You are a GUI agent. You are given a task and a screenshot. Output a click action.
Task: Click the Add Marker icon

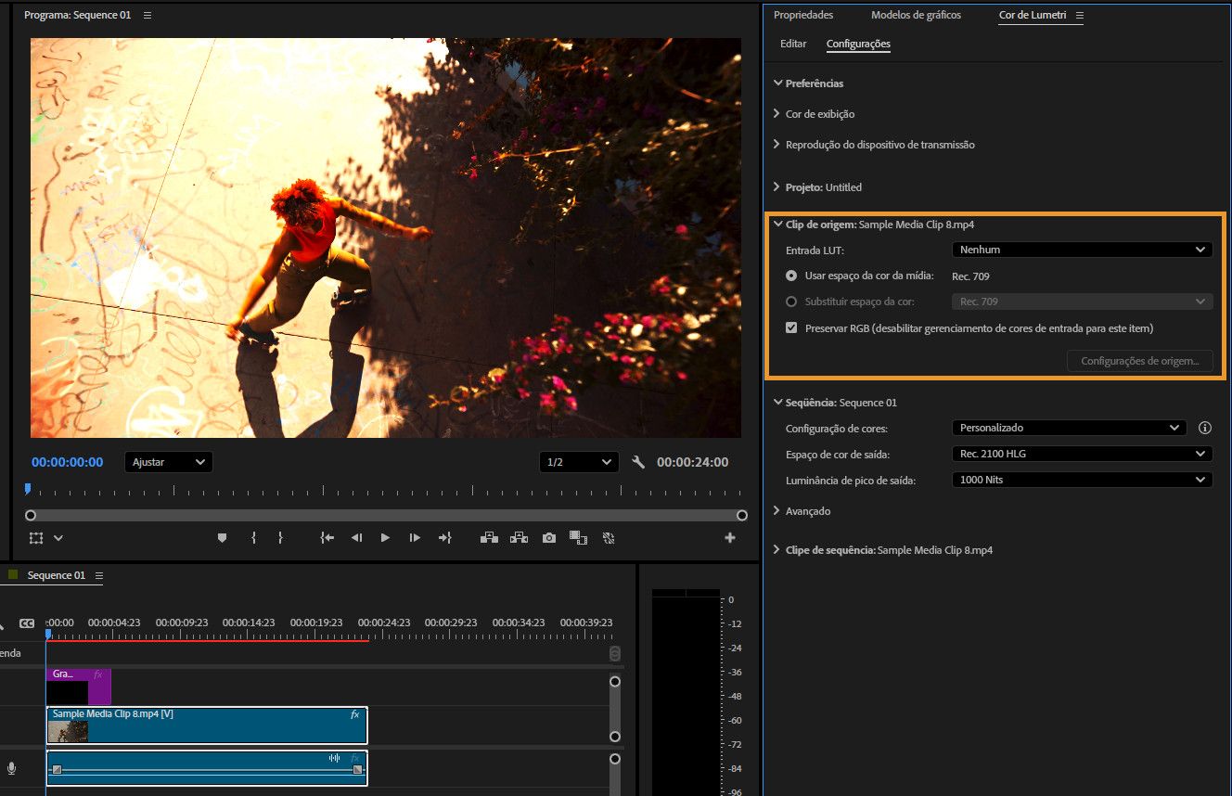point(223,537)
